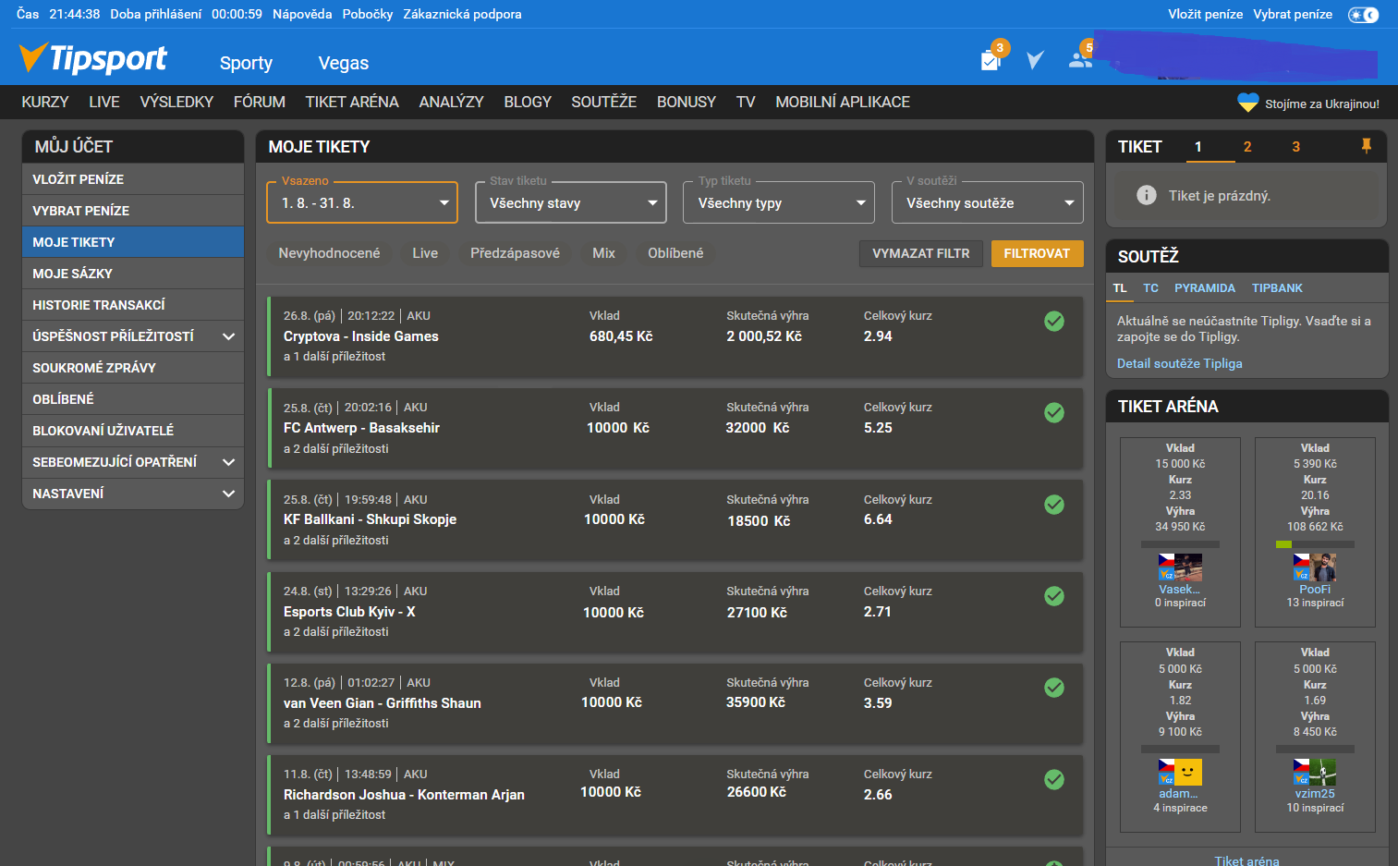Open the Vegas section
Image resolution: width=1398 pixels, height=866 pixels.
pos(344,63)
